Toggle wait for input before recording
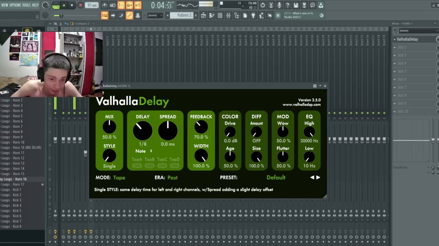This screenshot has width=439, height=246. point(113,5)
